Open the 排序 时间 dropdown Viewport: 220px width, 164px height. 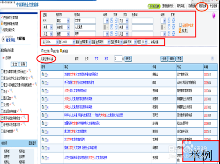[x=132, y=42]
